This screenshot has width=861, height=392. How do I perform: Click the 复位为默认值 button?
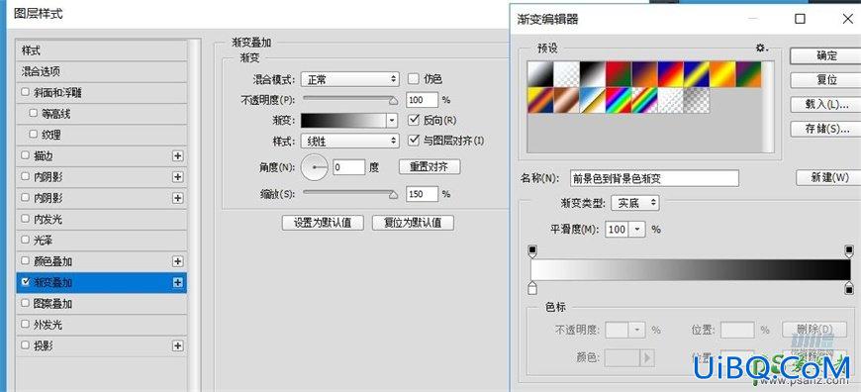coord(413,223)
